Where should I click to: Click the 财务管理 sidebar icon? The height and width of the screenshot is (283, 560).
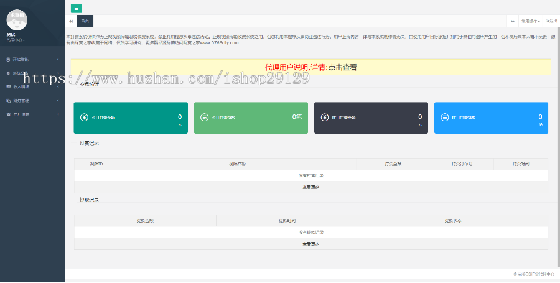click(8, 101)
